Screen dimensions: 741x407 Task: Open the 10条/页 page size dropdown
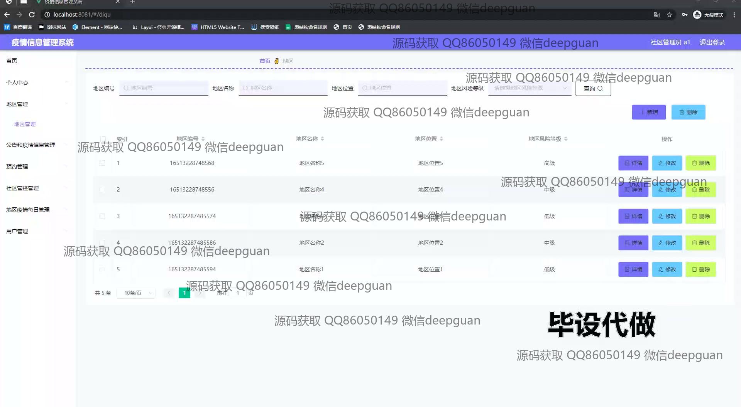[136, 293]
